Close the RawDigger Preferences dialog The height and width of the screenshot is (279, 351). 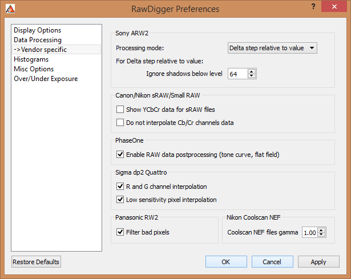click(x=334, y=6)
